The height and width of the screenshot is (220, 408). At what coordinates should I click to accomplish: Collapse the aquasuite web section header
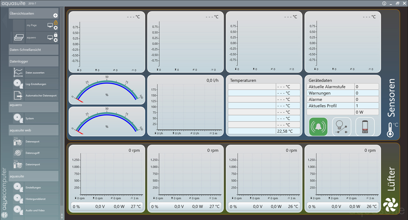[x=33, y=130]
